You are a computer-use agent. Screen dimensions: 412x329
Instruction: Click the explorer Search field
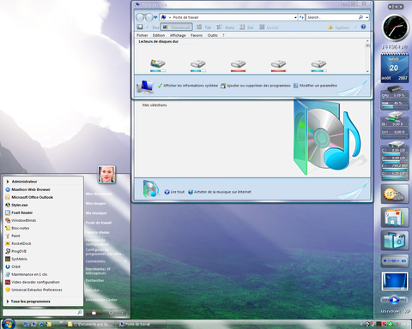(x=332, y=17)
